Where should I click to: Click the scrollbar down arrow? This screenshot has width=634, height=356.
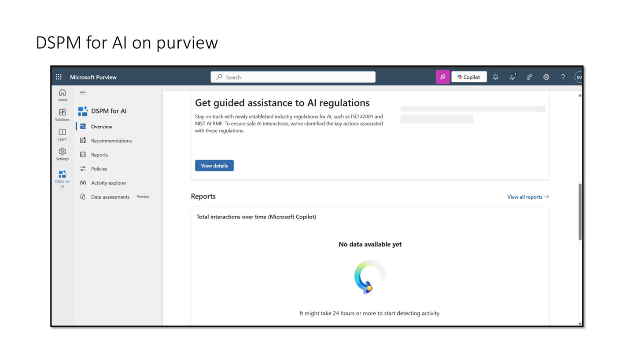pyautogui.click(x=580, y=324)
